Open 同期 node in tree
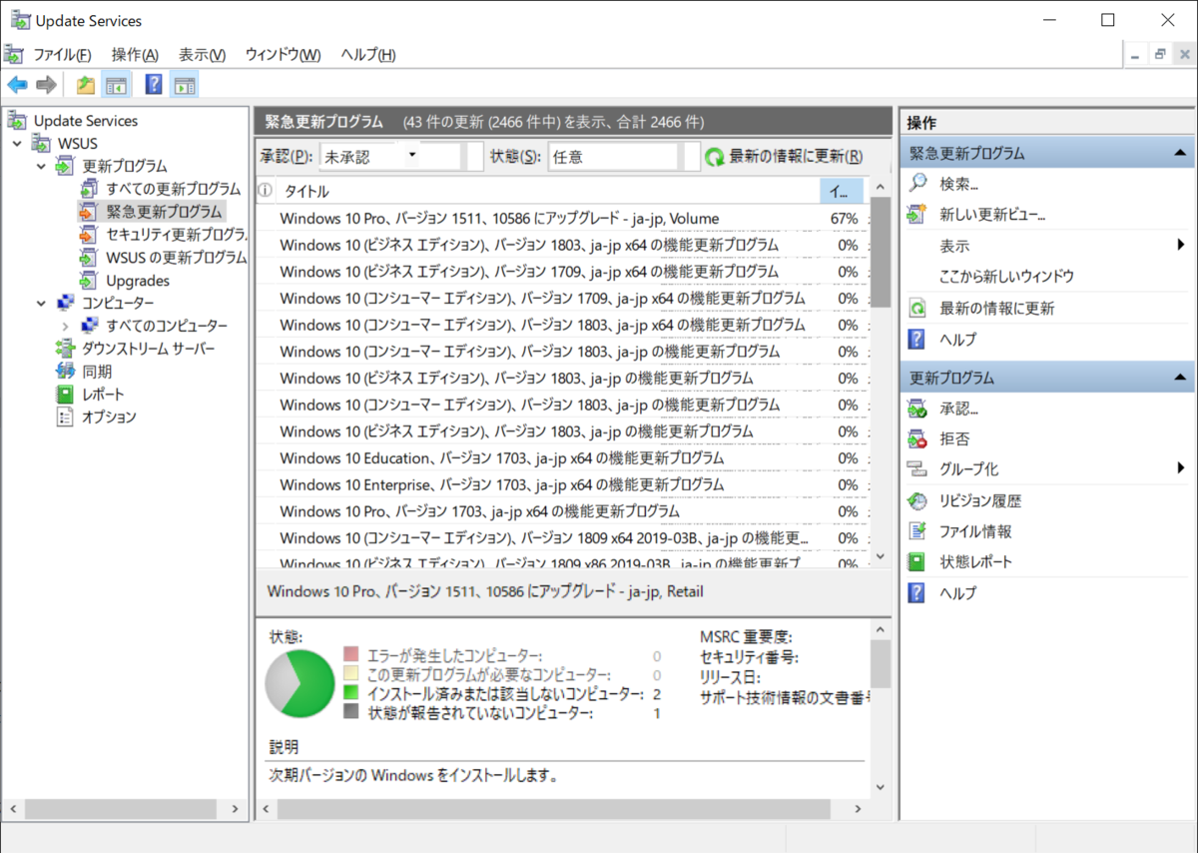This screenshot has width=1198, height=853. point(96,372)
